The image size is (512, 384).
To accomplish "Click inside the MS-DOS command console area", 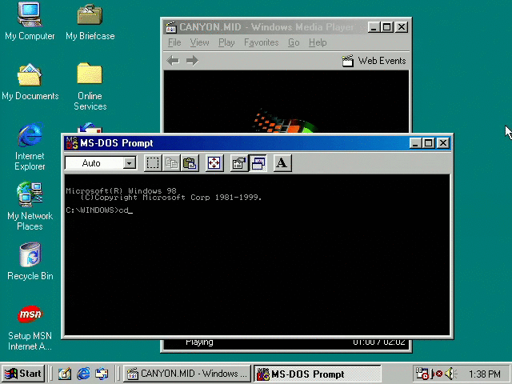I will 258,254.
